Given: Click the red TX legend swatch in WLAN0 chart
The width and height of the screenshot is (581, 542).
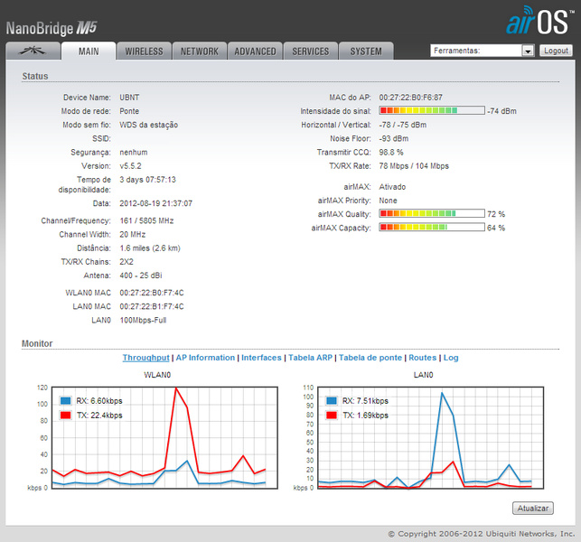Looking at the screenshot, I should click(66, 415).
